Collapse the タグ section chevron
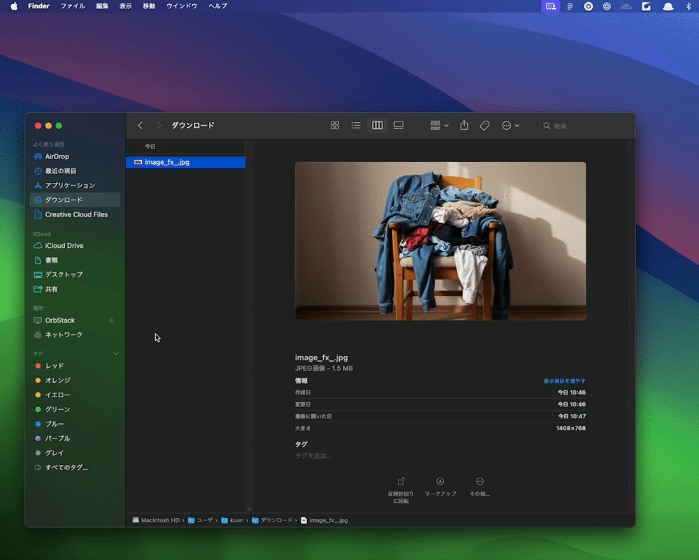The image size is (699, 560). [116, 353]
